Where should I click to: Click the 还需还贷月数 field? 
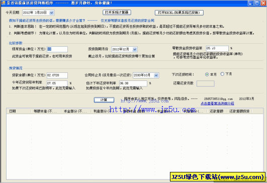tap(205, 83)
